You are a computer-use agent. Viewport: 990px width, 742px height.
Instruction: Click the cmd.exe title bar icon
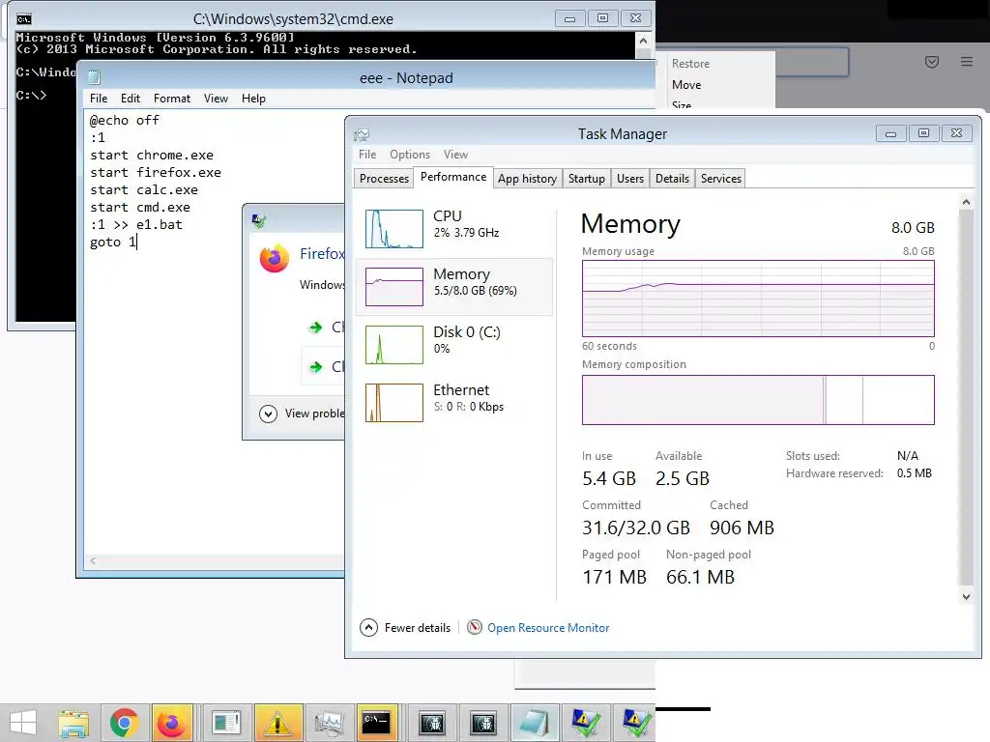pyautogui.click(x=24, y=19)
